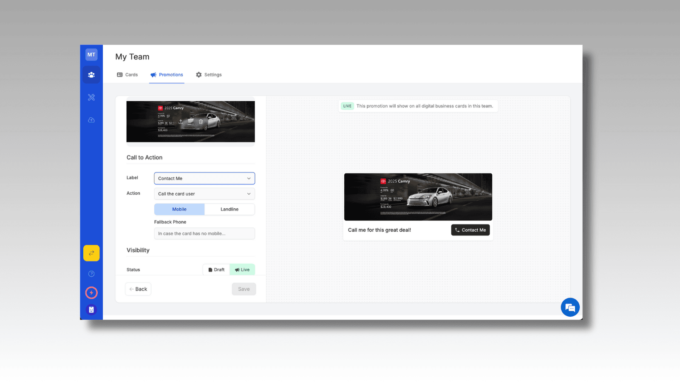Viewport: 680px width, 383px height.
Task: Set status to Draft
Action: 216,270
